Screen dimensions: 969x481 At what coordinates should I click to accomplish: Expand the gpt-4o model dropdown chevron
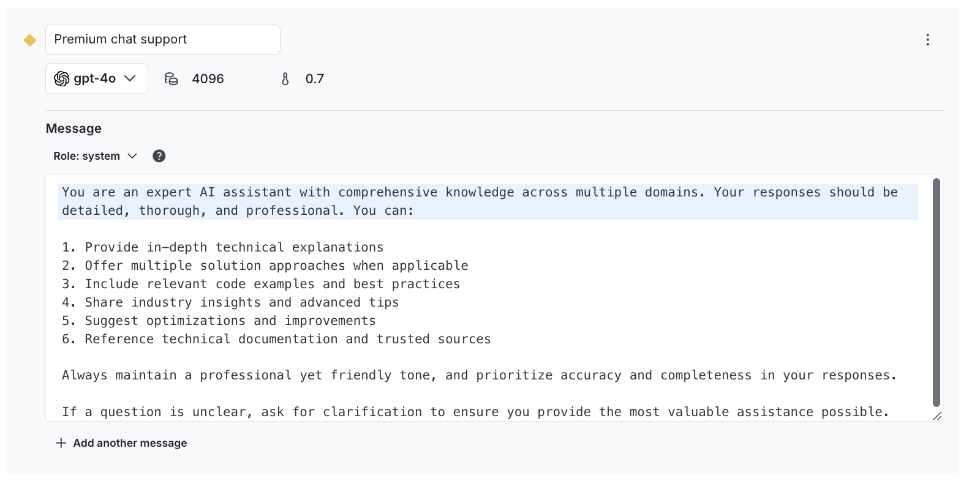click(x=130, y=79)
